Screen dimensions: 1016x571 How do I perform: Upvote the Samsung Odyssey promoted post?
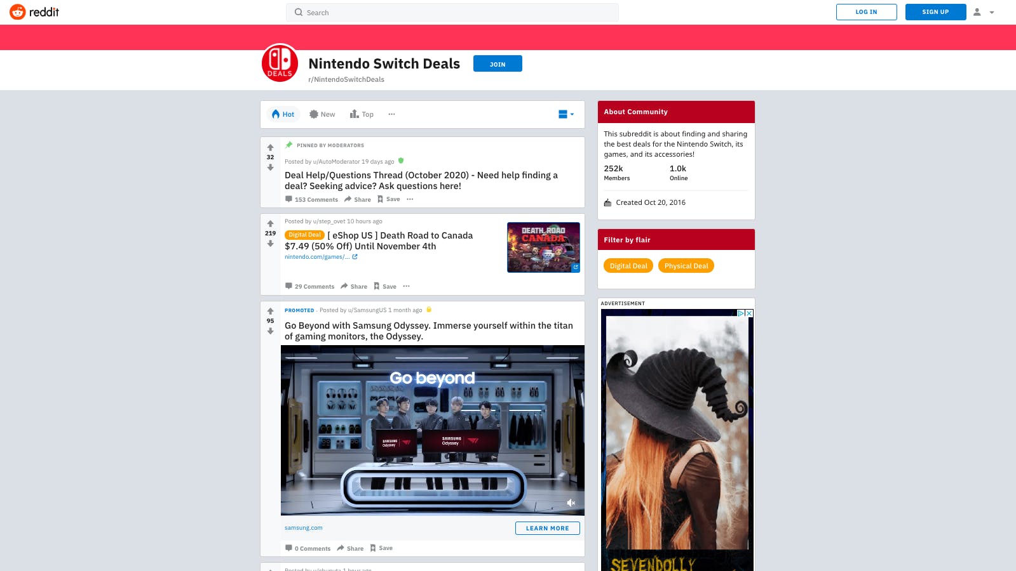[x=270, y=311]
